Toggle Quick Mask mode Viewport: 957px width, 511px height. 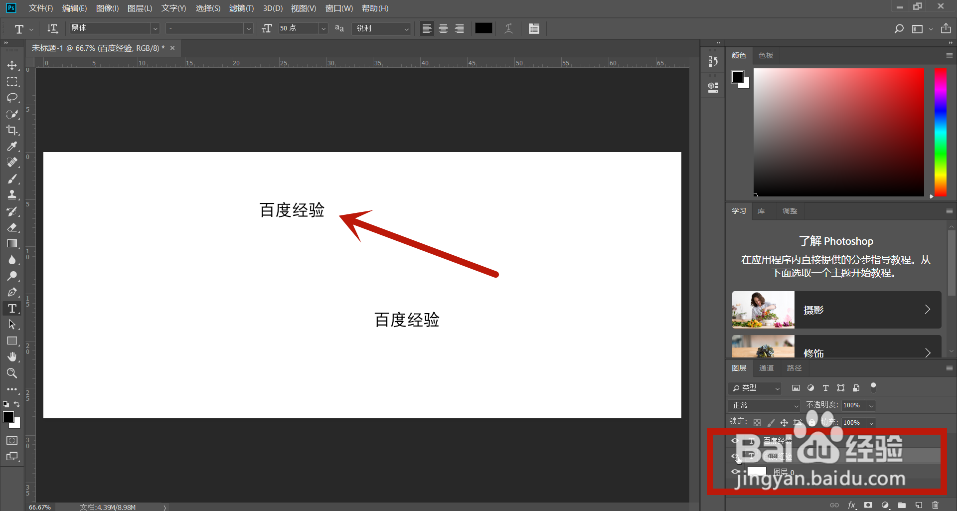(12, 440)
